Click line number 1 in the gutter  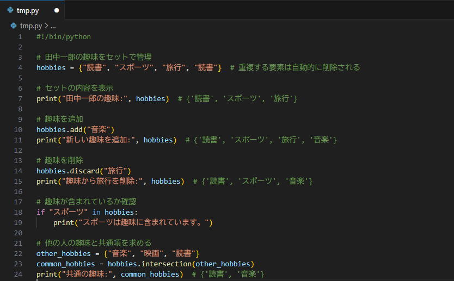(x=20, y=37)
